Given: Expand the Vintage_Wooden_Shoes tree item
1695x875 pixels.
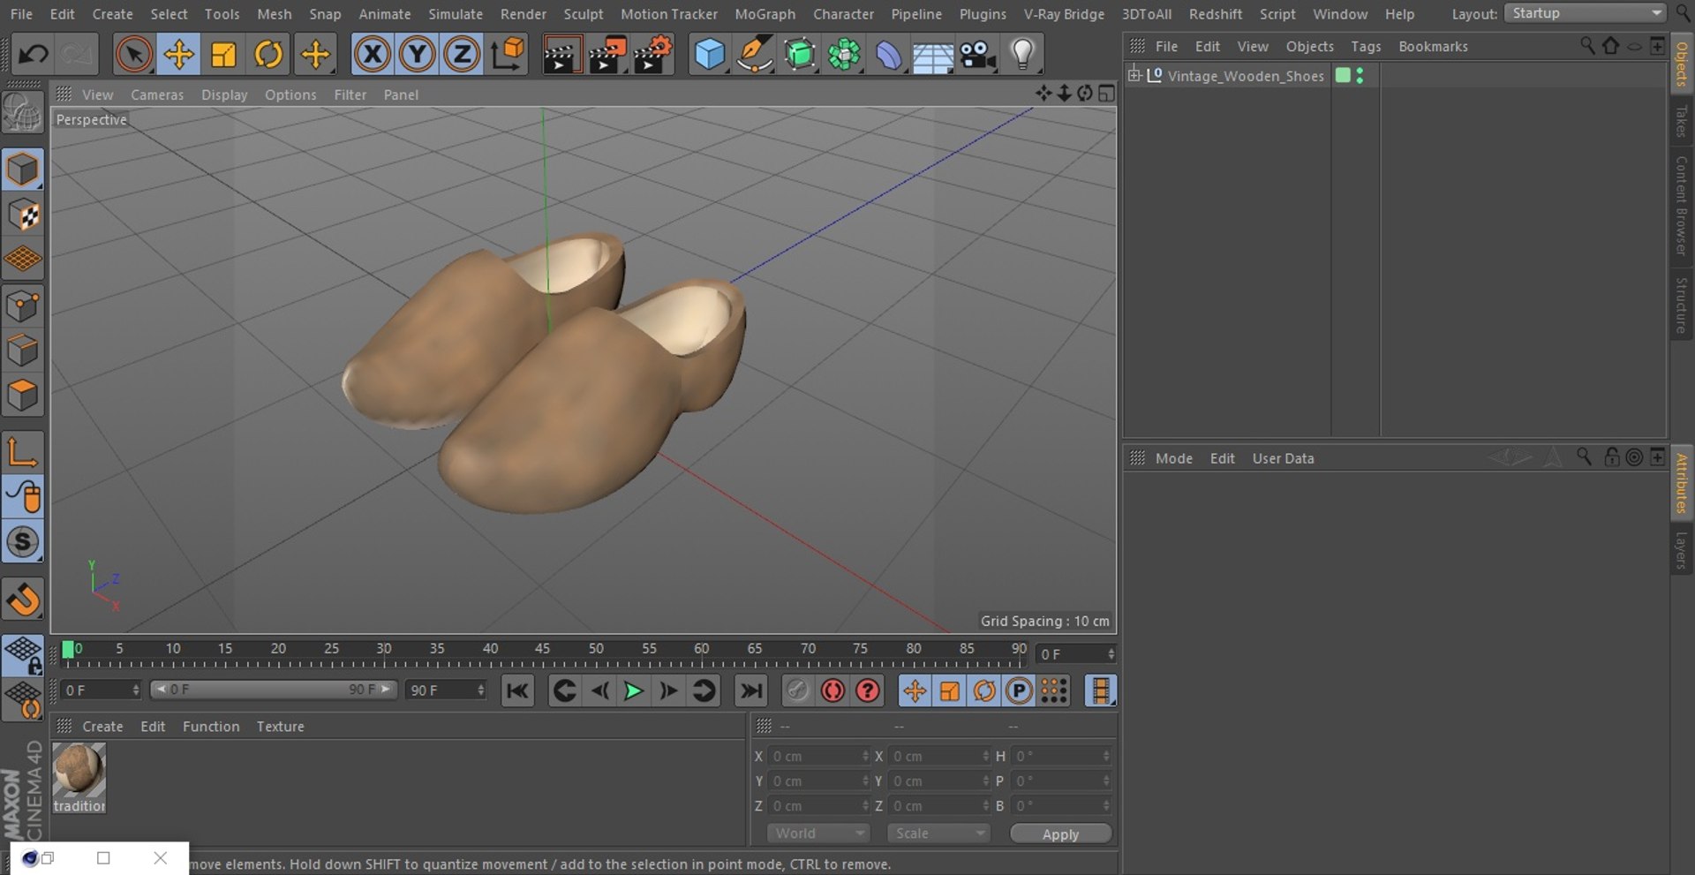Looking at the screenshot, I should tap(1134, 75).
